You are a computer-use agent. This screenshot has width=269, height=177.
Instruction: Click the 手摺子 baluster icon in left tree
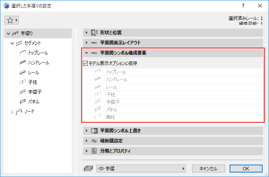coord(23,92)
